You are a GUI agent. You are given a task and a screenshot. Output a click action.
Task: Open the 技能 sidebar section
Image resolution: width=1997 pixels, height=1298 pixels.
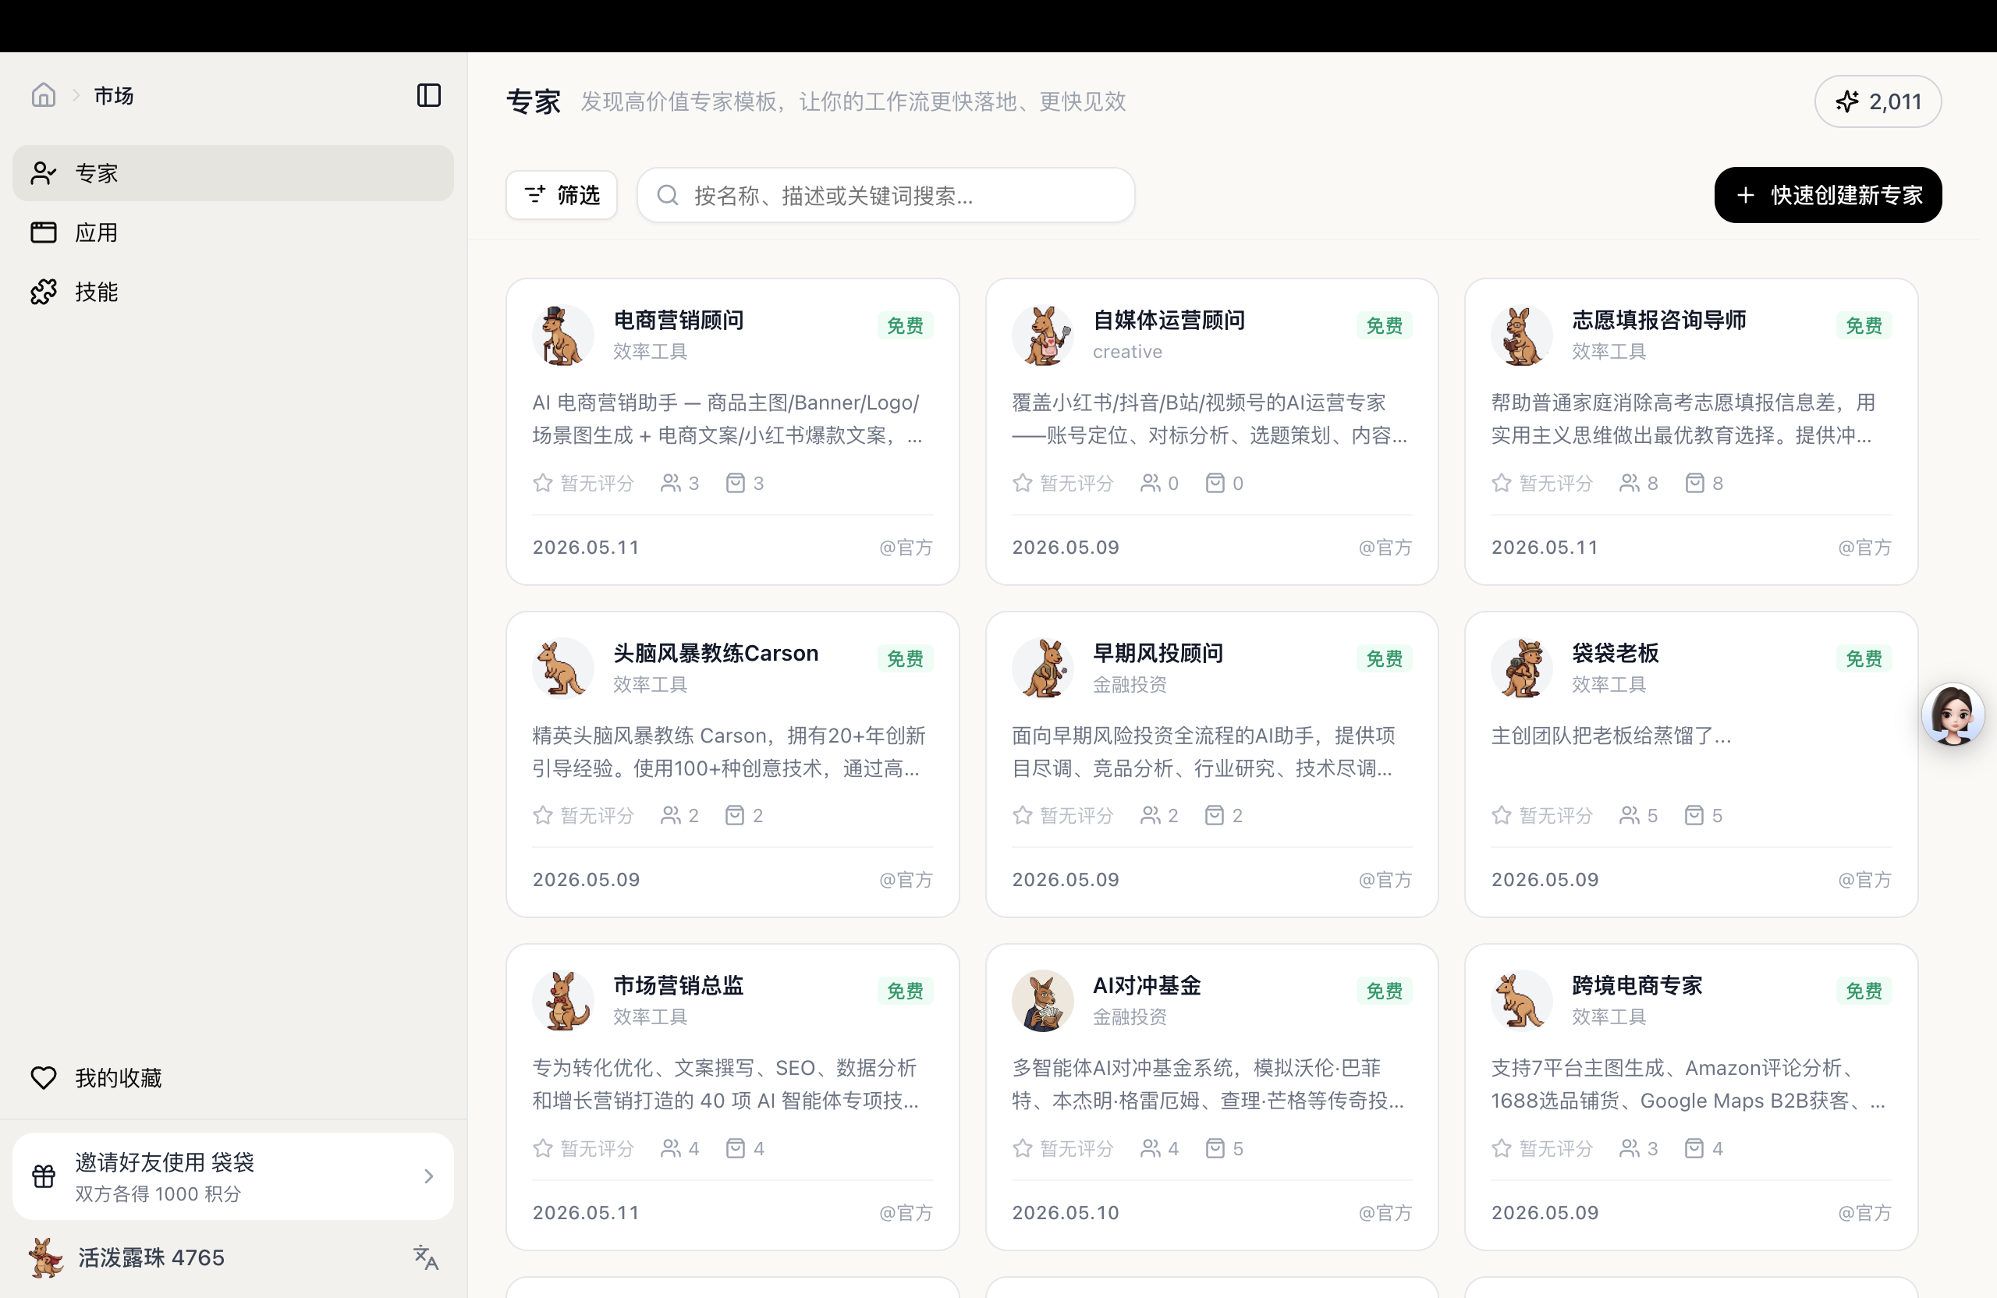(233, 292)
